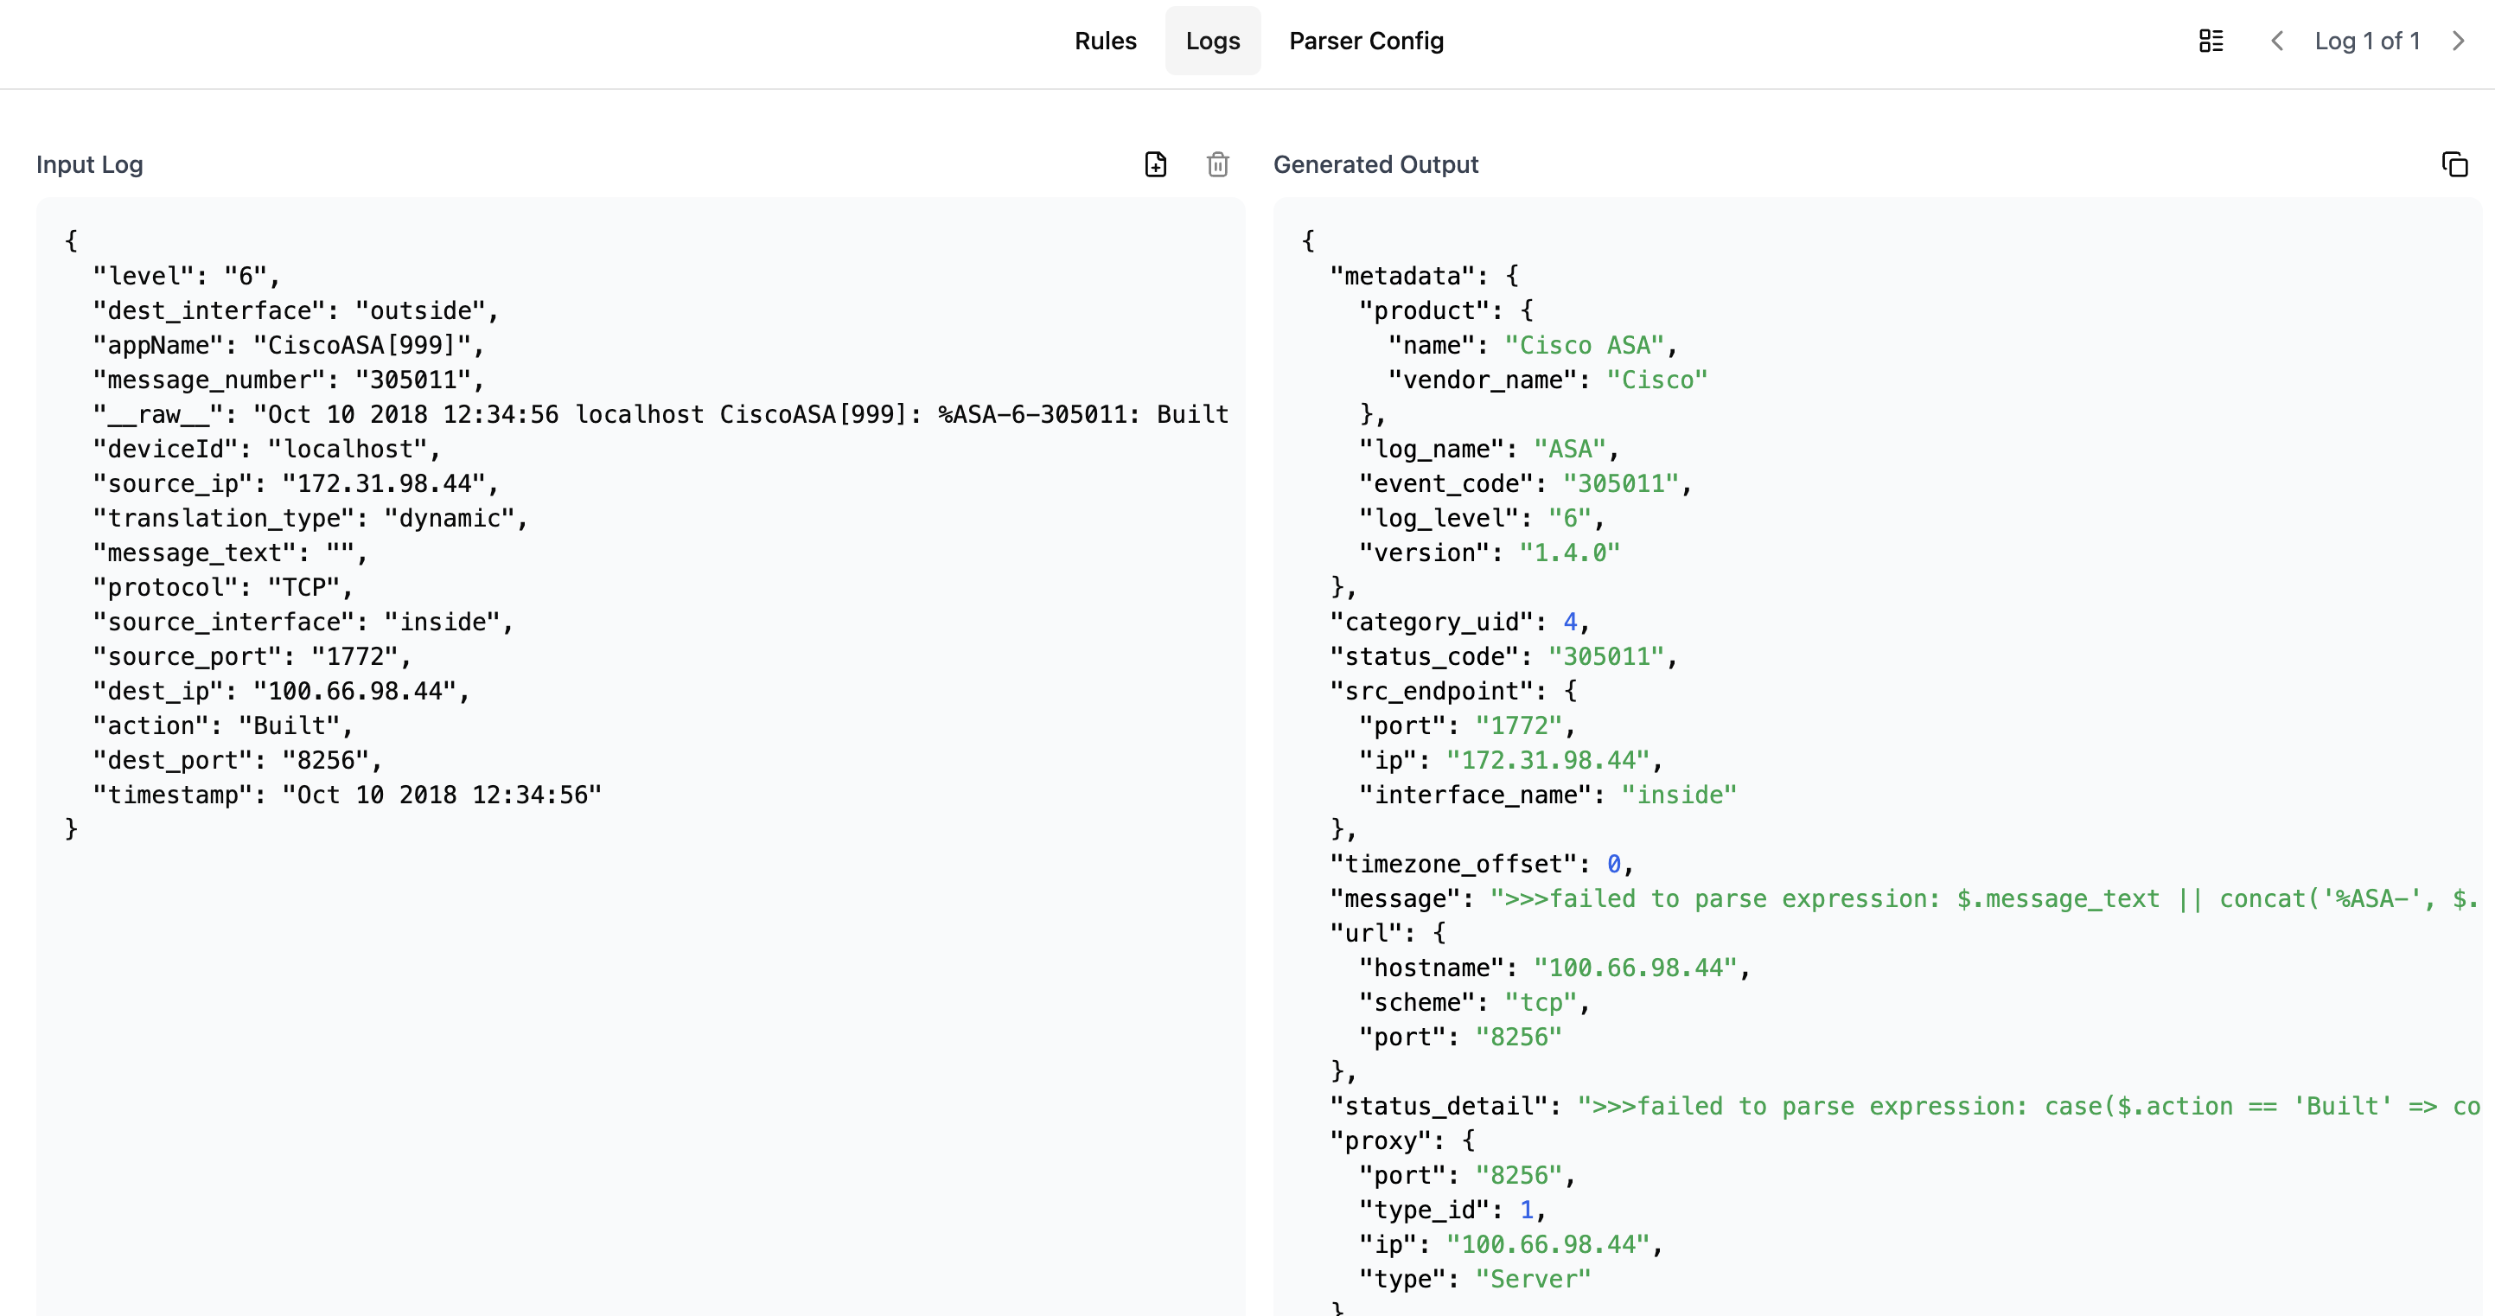Select the Logs tab
Viewport: 2495px width, 1316px height.
pos(1213,41)
